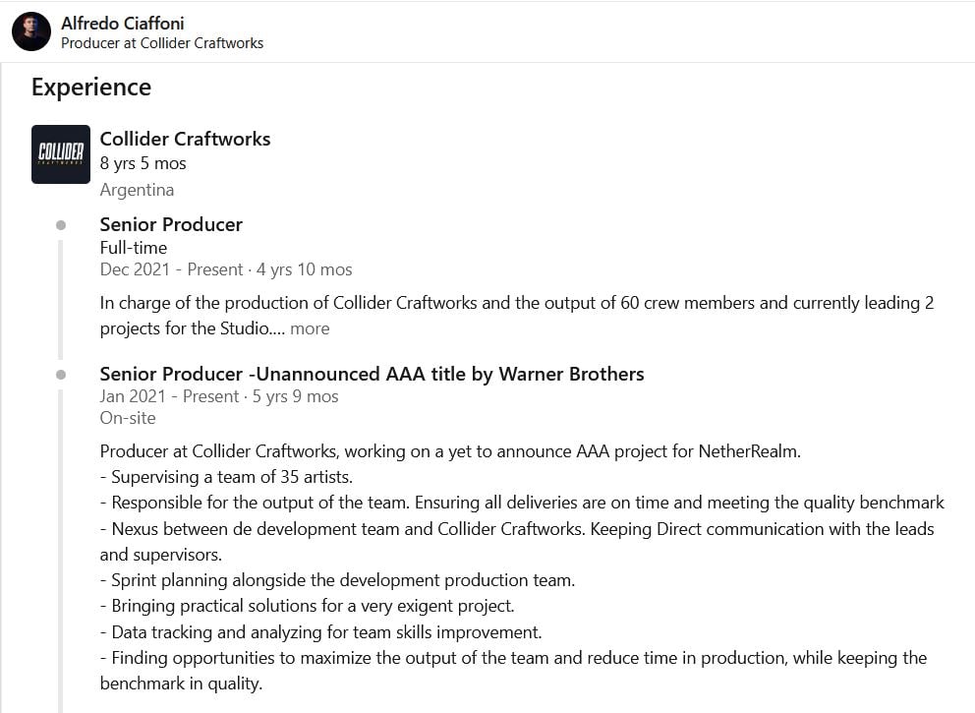The image size is (975, 713).
Task: Click the "Producer at Collider Craftworks" header tagline
Action: point(162,43)
